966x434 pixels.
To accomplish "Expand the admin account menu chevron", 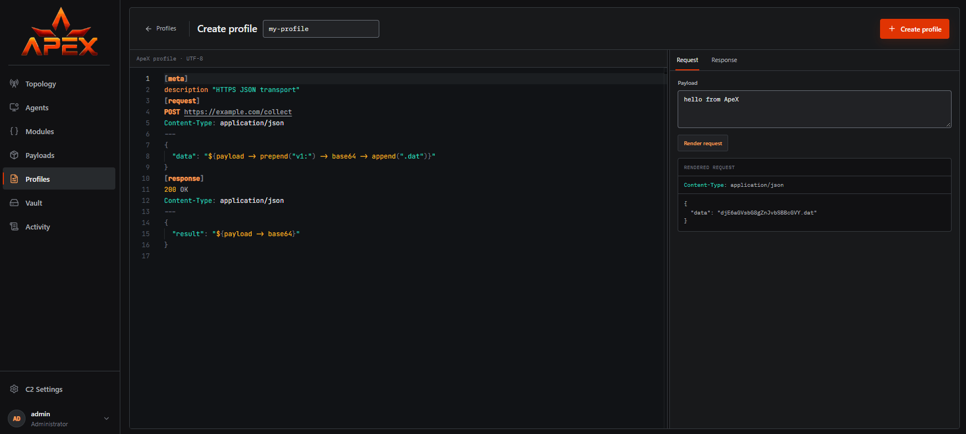I will (106, 418).
